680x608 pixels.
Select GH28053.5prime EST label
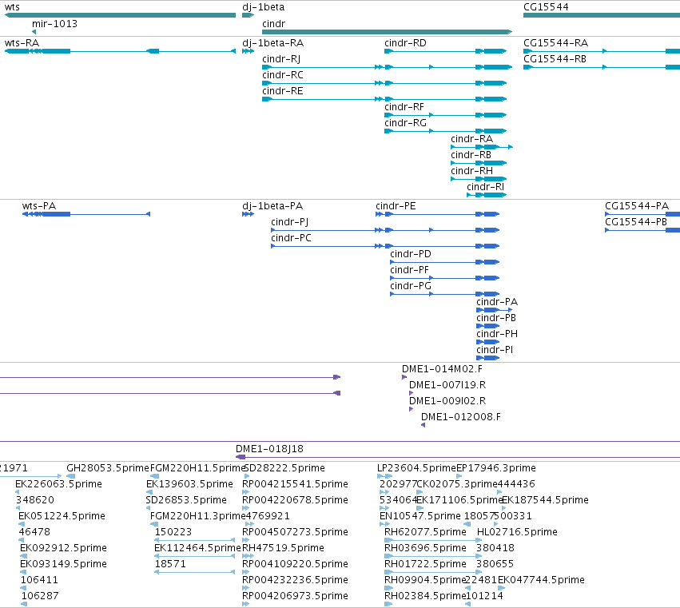click(108, 468)
